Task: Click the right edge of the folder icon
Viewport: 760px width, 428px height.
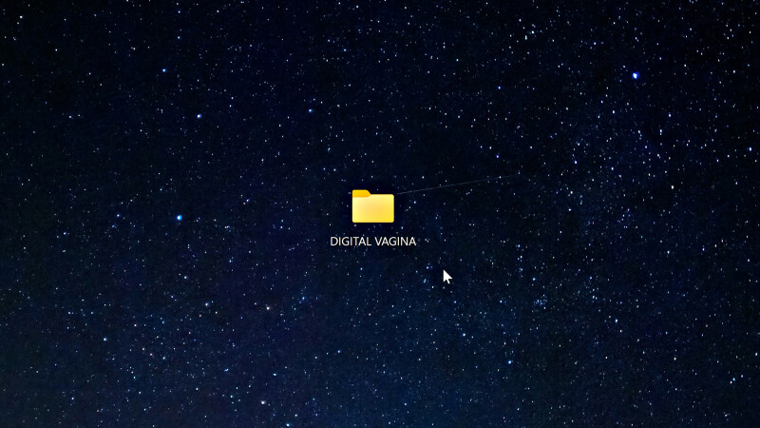Action: [x=391, y=208]
